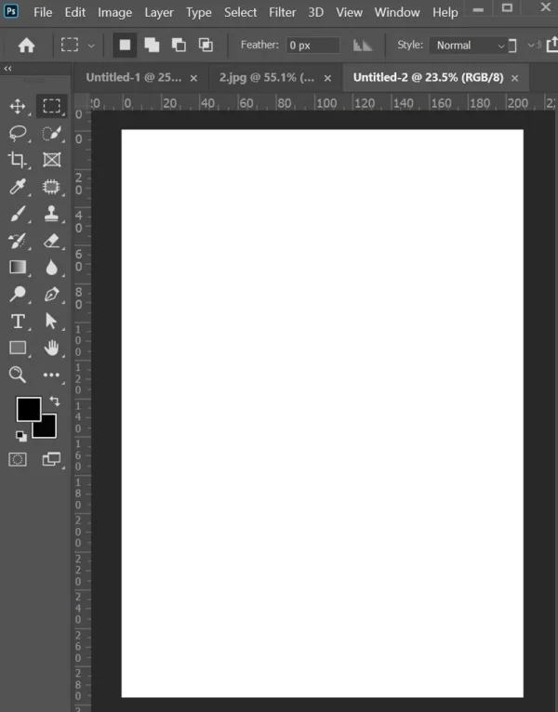Collapse the toolbox with double-arrow
Image resolution: width=558 pixels, height=712 pixels.
[x=7, y=69]
